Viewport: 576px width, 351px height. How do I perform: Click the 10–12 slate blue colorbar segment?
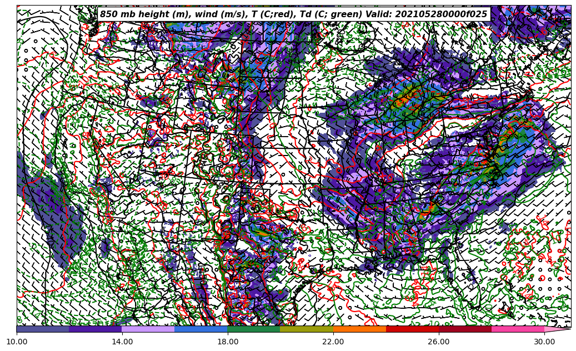coord(43,329)
